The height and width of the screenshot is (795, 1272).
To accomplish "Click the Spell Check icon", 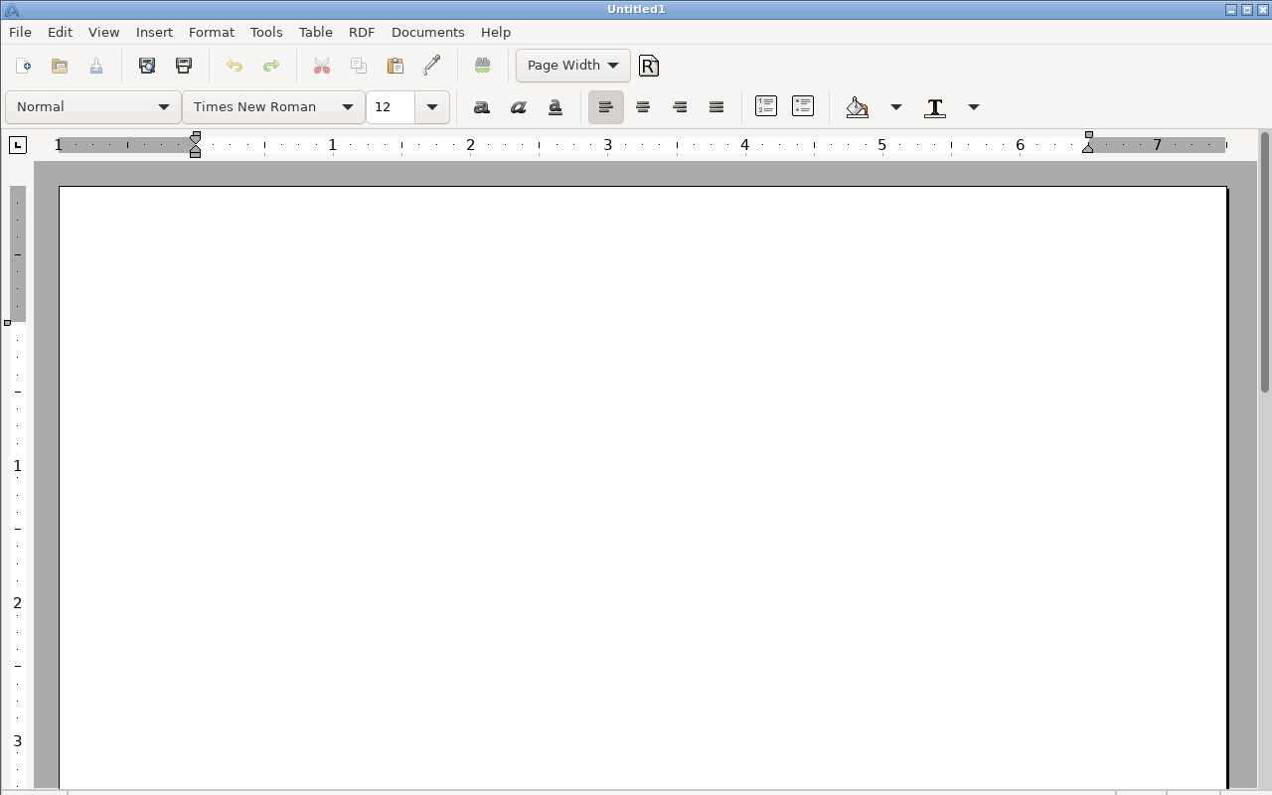I will pyautogui.click(x=483, y=66).
